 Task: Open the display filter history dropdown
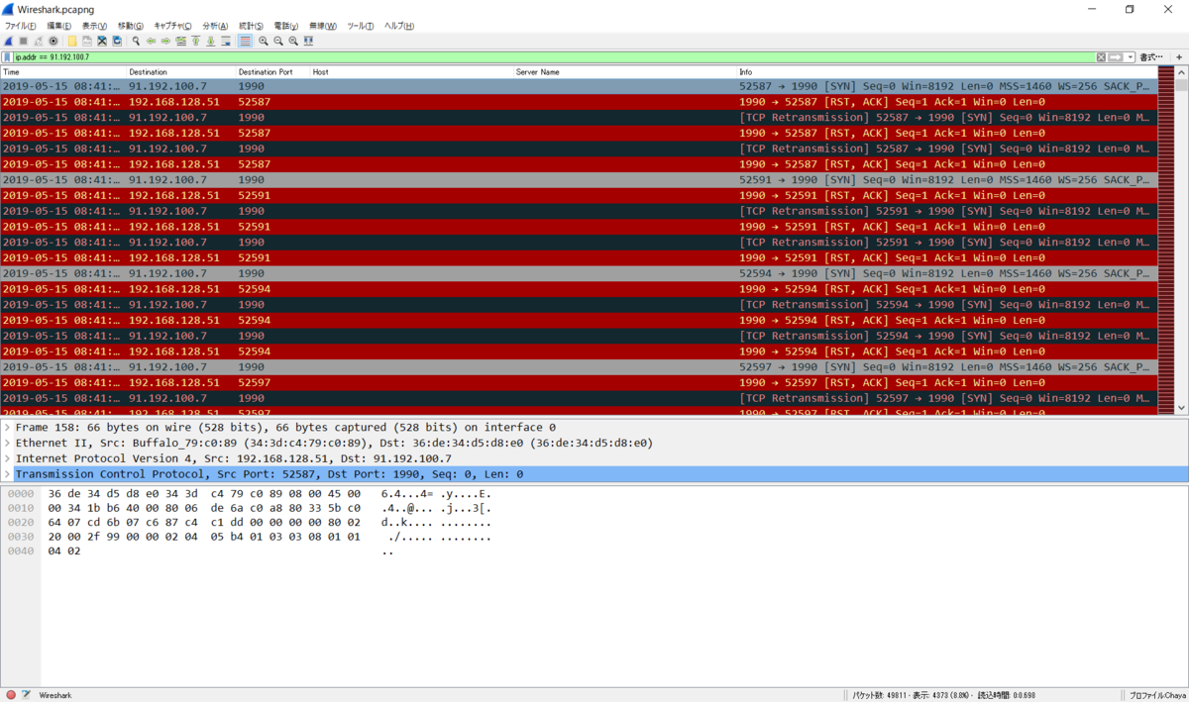point(1130,57)
